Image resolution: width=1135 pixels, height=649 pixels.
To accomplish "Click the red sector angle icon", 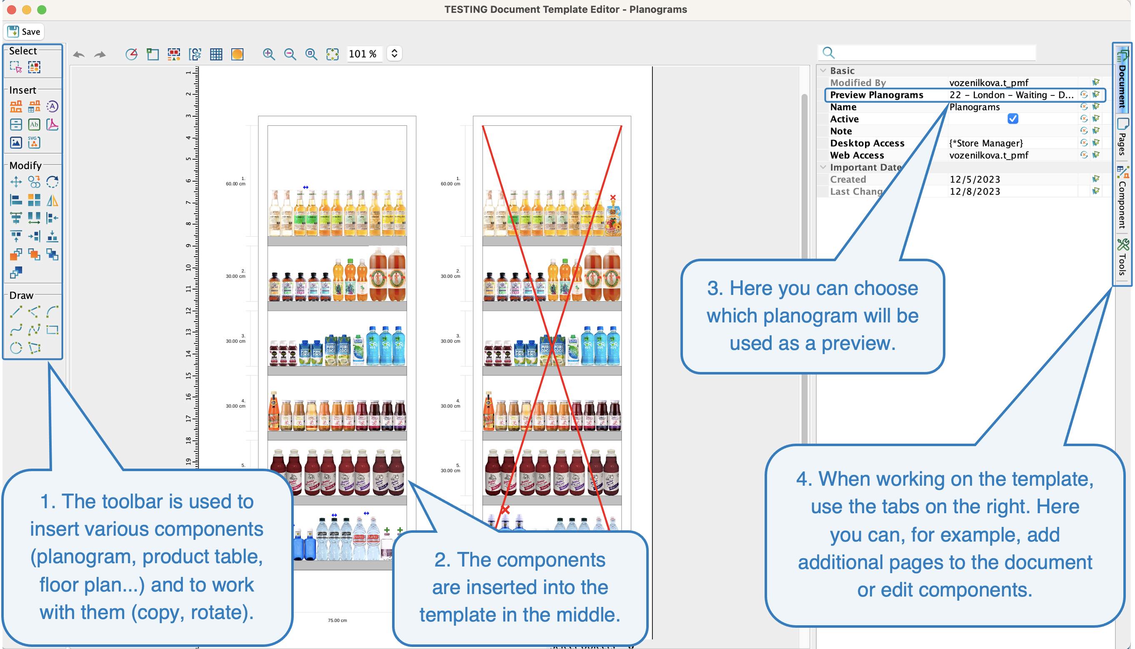I will pyautogui.click(x=132, y=55).
